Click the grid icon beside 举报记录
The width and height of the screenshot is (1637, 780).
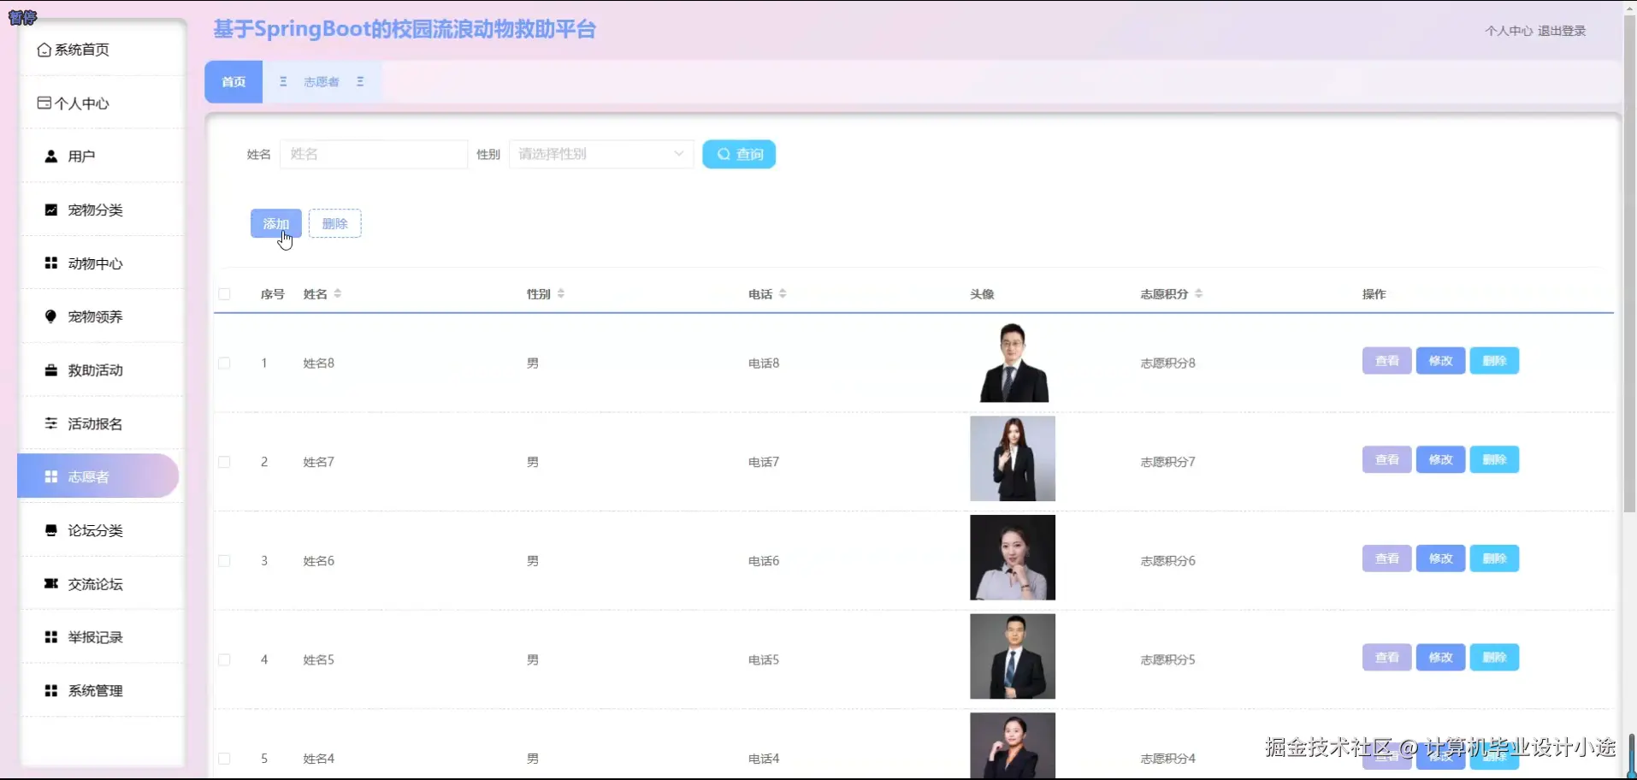[x=51, y=637]
